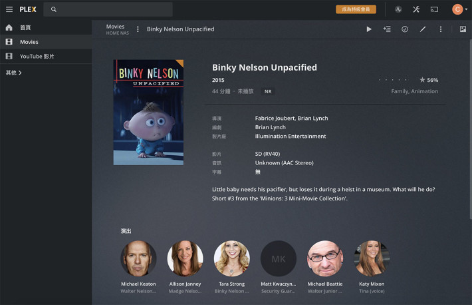The width and height of the screenshot is (472, 305).
Task: Set a rating using the rating dots
Action: (393, 80)
